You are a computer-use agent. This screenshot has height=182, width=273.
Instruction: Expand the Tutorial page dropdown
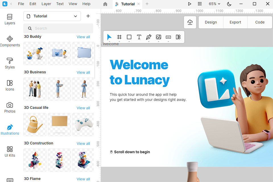[x=52, y=16]
